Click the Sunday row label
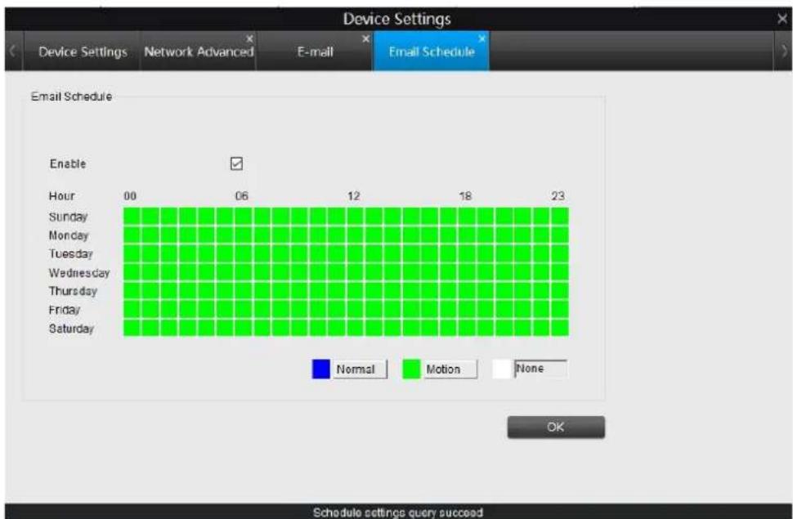Image resolution: width=793 pixels, height=519 pixels. click(x=69, y=217)
